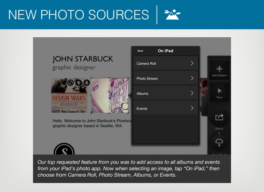Viewport: 264px width, 192px height.
Task: Tap the CC license badge on poster
Action: pyautogui.click(x=55, y=109)
